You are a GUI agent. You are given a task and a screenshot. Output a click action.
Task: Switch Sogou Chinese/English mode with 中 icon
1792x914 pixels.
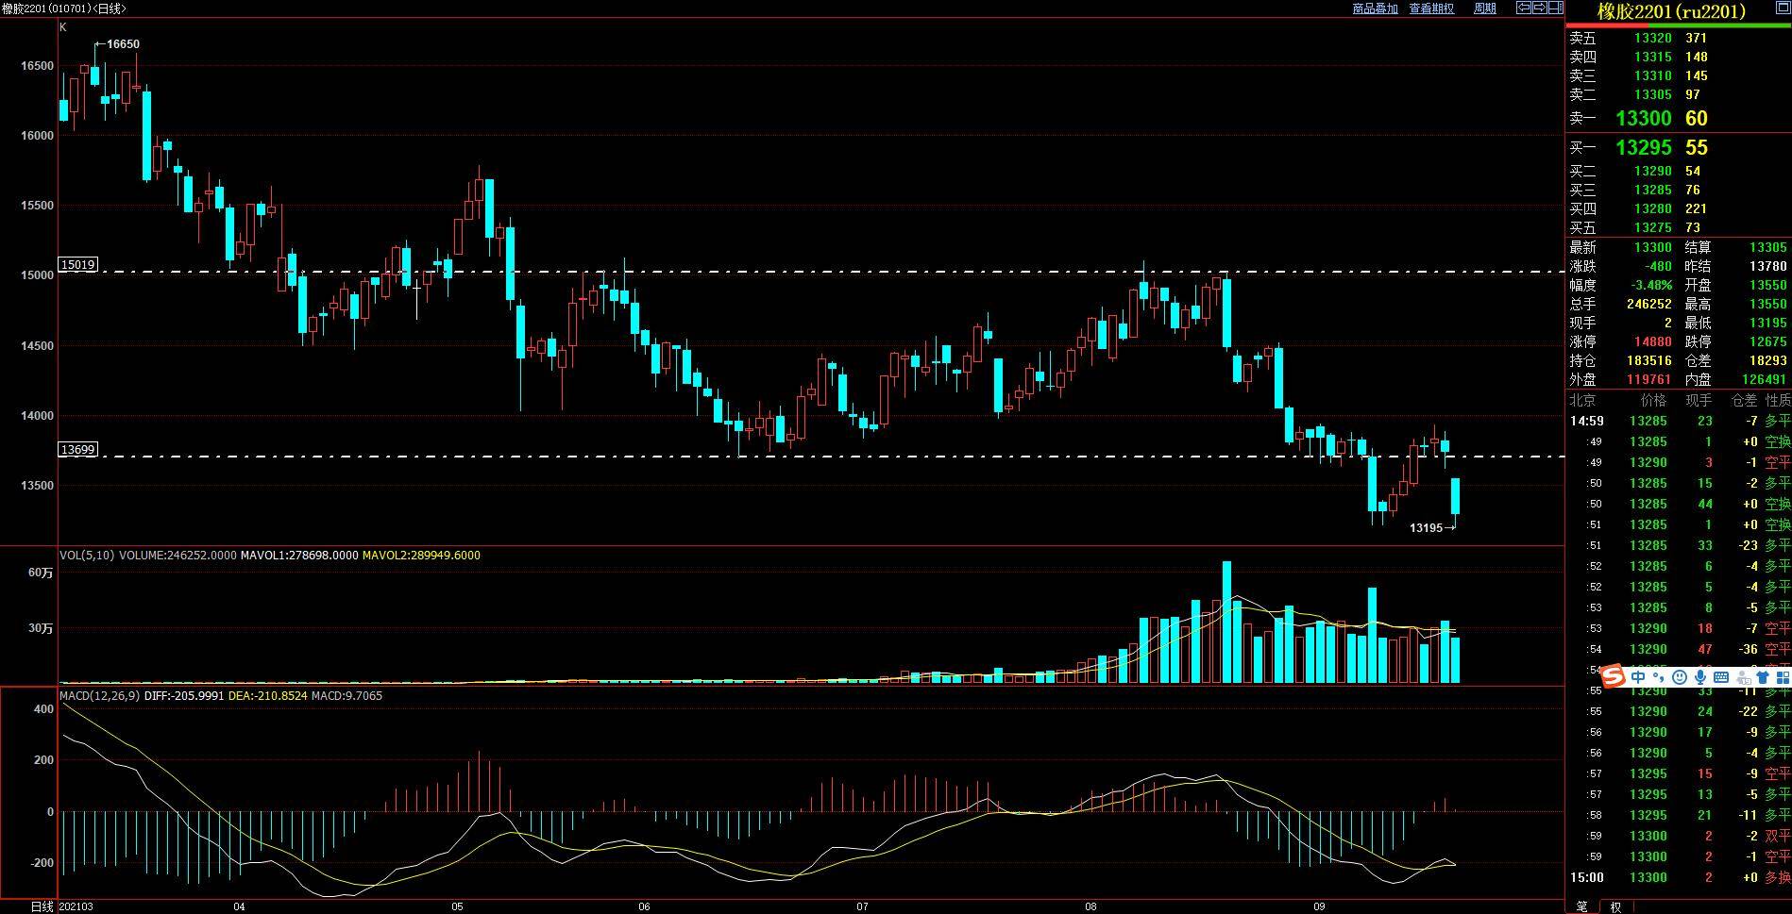click(1638, 676)
